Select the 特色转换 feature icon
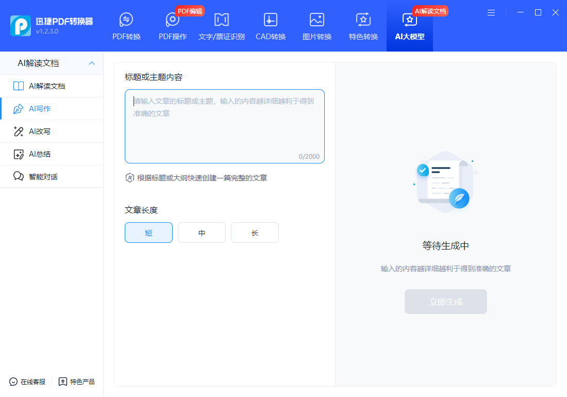The image size is (567, 397). click(x=363, y=26)
